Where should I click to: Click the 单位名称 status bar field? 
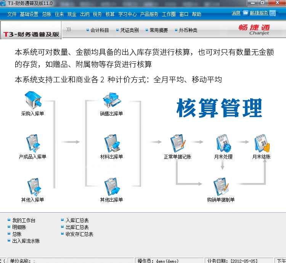tap(71, 261)
